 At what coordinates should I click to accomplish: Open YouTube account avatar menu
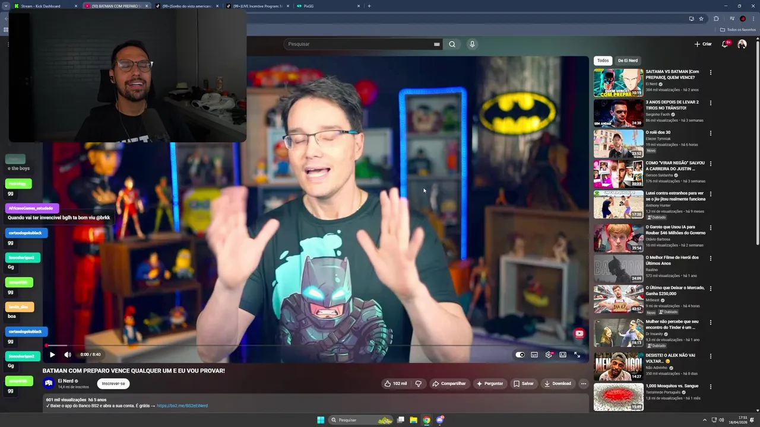pos(742,44)
